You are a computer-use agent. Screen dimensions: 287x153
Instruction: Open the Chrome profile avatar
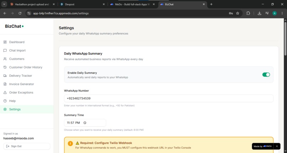point(275,13)
